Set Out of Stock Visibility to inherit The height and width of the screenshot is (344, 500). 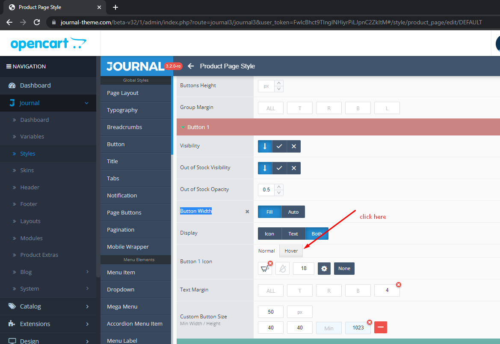[x=265, y=168]
